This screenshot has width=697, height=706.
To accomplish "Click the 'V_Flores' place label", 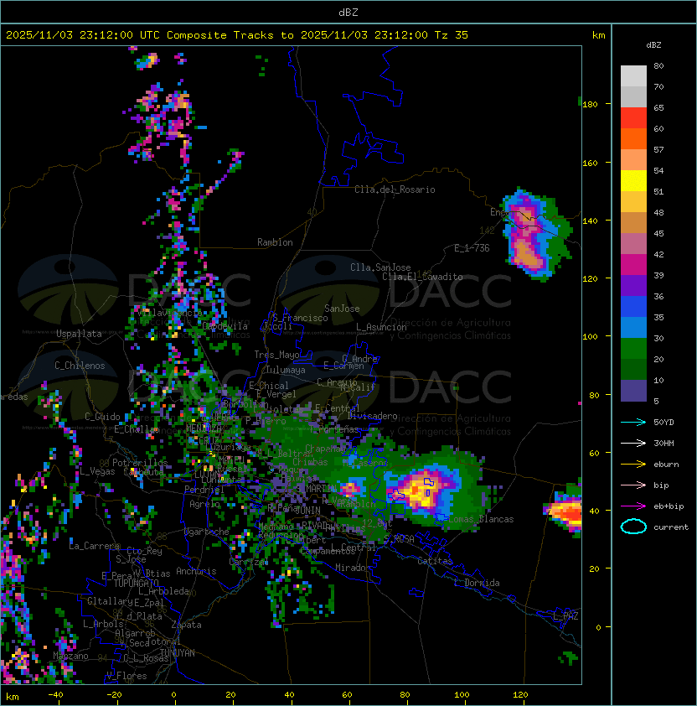I will [x=126, y=676].
